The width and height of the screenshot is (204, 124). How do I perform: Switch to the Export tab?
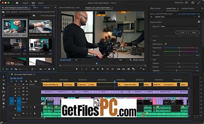(41, 3)
